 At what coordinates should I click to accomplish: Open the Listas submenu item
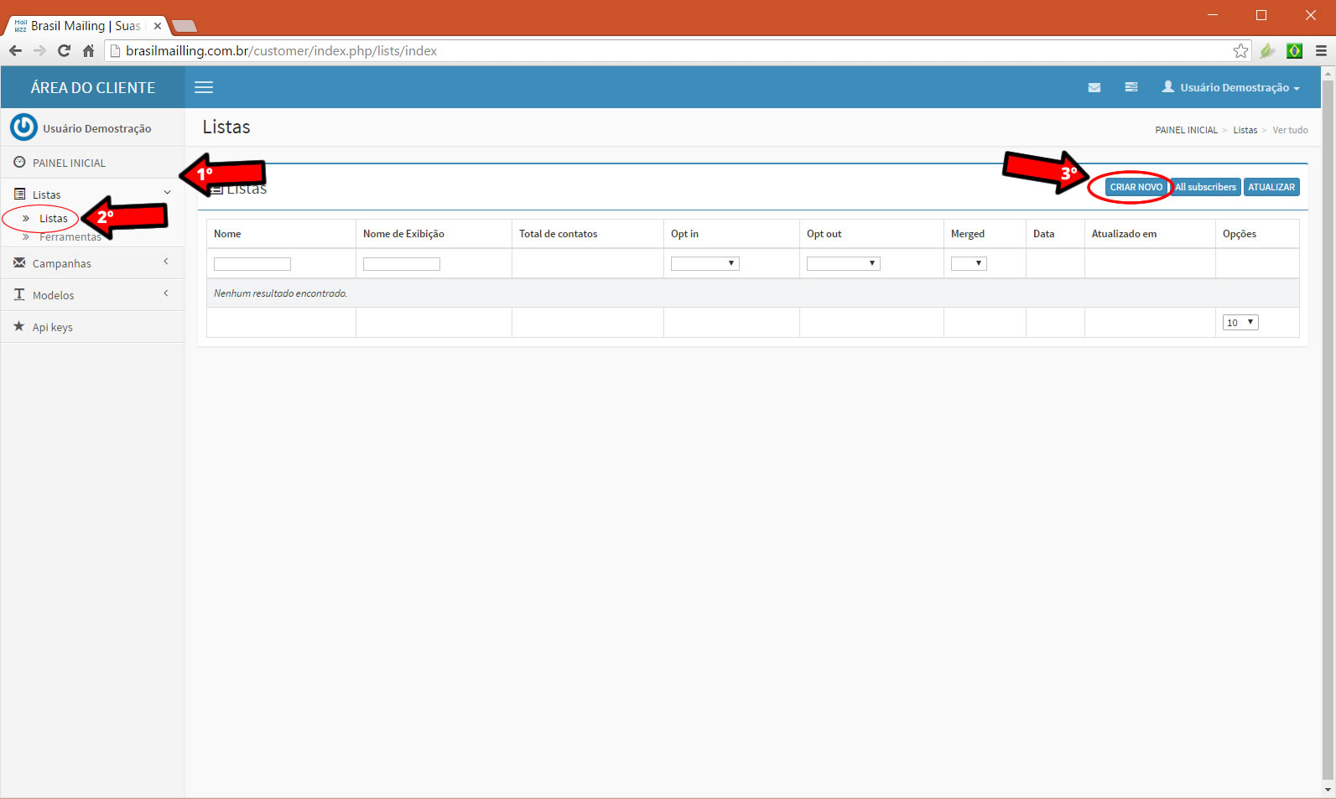pyautogui.click(x=54, y=218)
